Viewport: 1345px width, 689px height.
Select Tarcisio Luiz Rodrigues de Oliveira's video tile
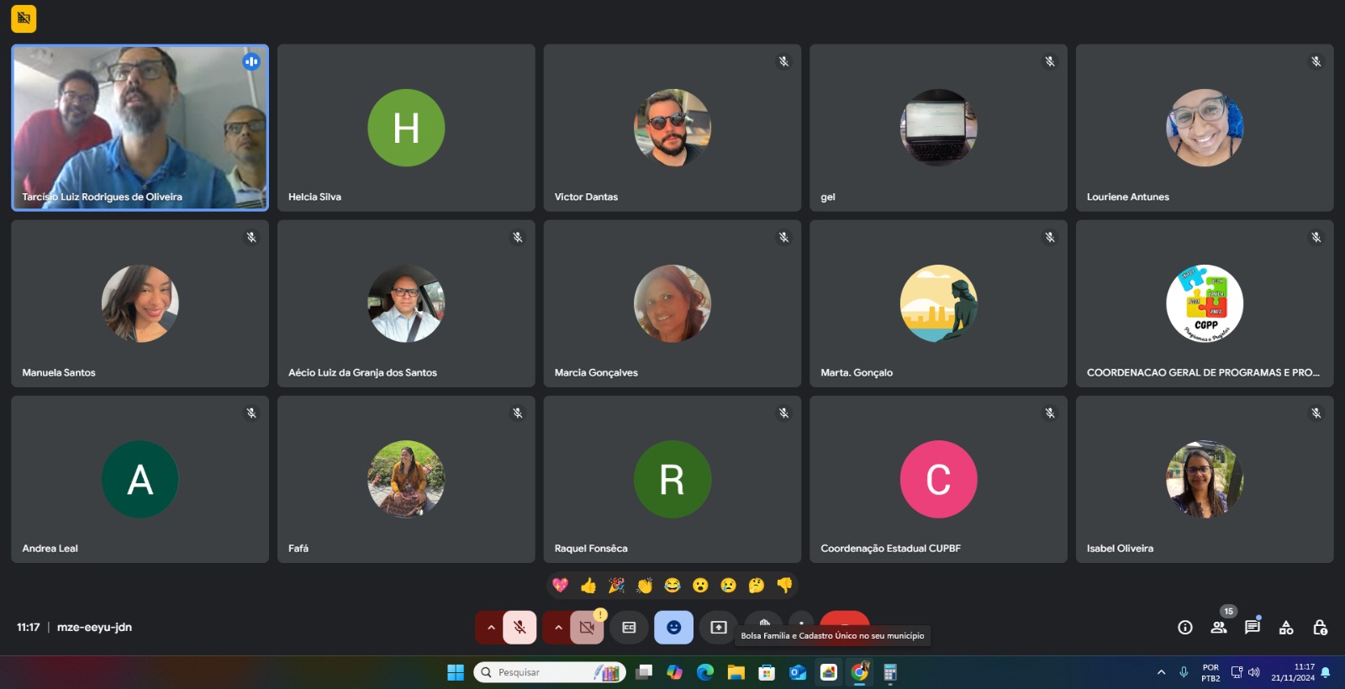(140, 127)
